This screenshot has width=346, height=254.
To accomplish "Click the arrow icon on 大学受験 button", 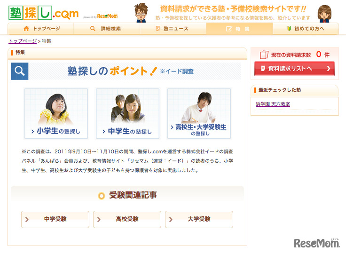I will (x=171, y=219).
